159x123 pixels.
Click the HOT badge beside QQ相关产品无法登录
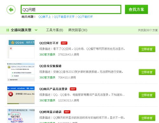pyautogui.click(x=73, y=89)
